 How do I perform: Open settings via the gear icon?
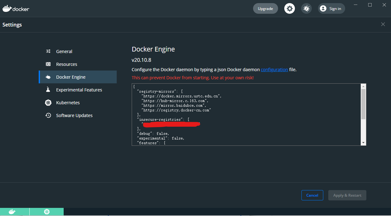pos(290,8)
